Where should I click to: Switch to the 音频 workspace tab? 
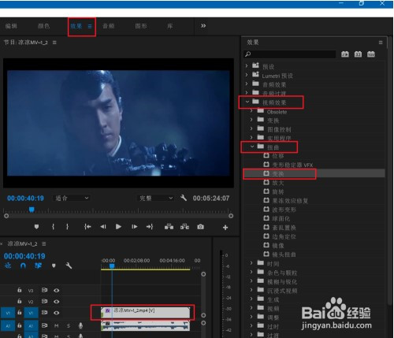tap(109, 26)
